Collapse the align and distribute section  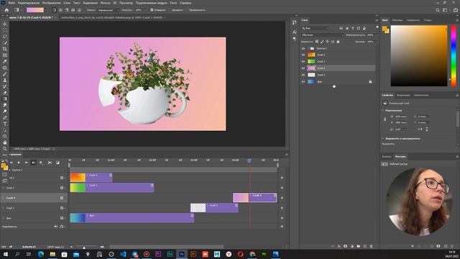pos(383,138)
